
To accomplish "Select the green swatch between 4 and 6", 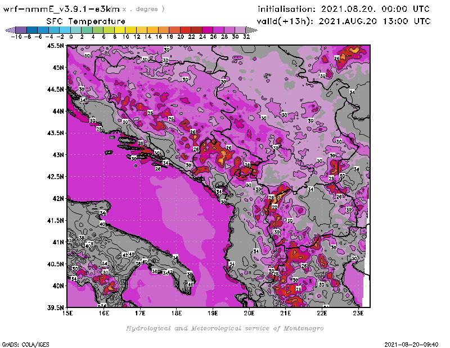I will (x=97, y=30).
